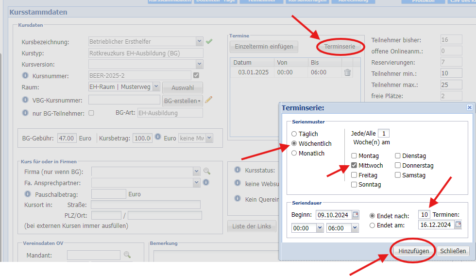476x276 pixels.
Task: Click the magnifier icon next to Firma
Action: tap(207, 171)
